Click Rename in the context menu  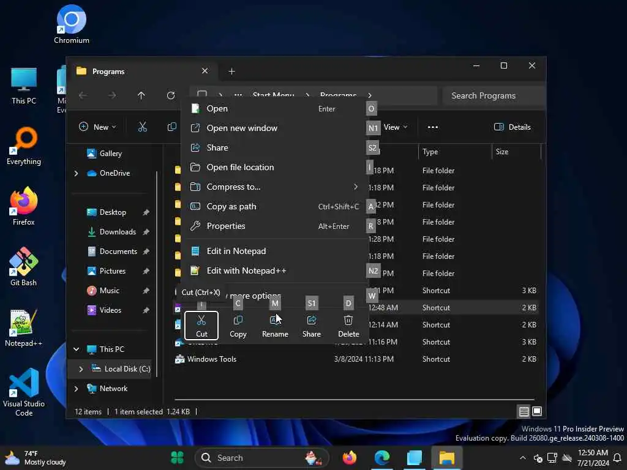pyautogui.click(x=275, y=326)
